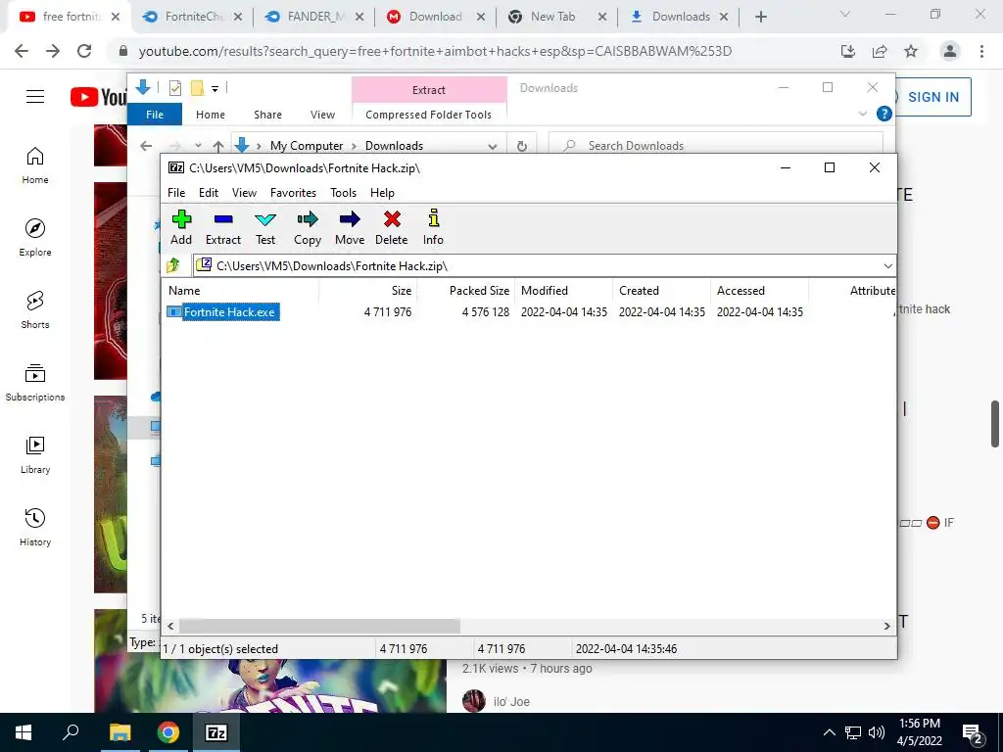The width and height of the screenshot is (1003, 752).
Task: Open File Explorer from taskbar
Action: coord(119,732)
